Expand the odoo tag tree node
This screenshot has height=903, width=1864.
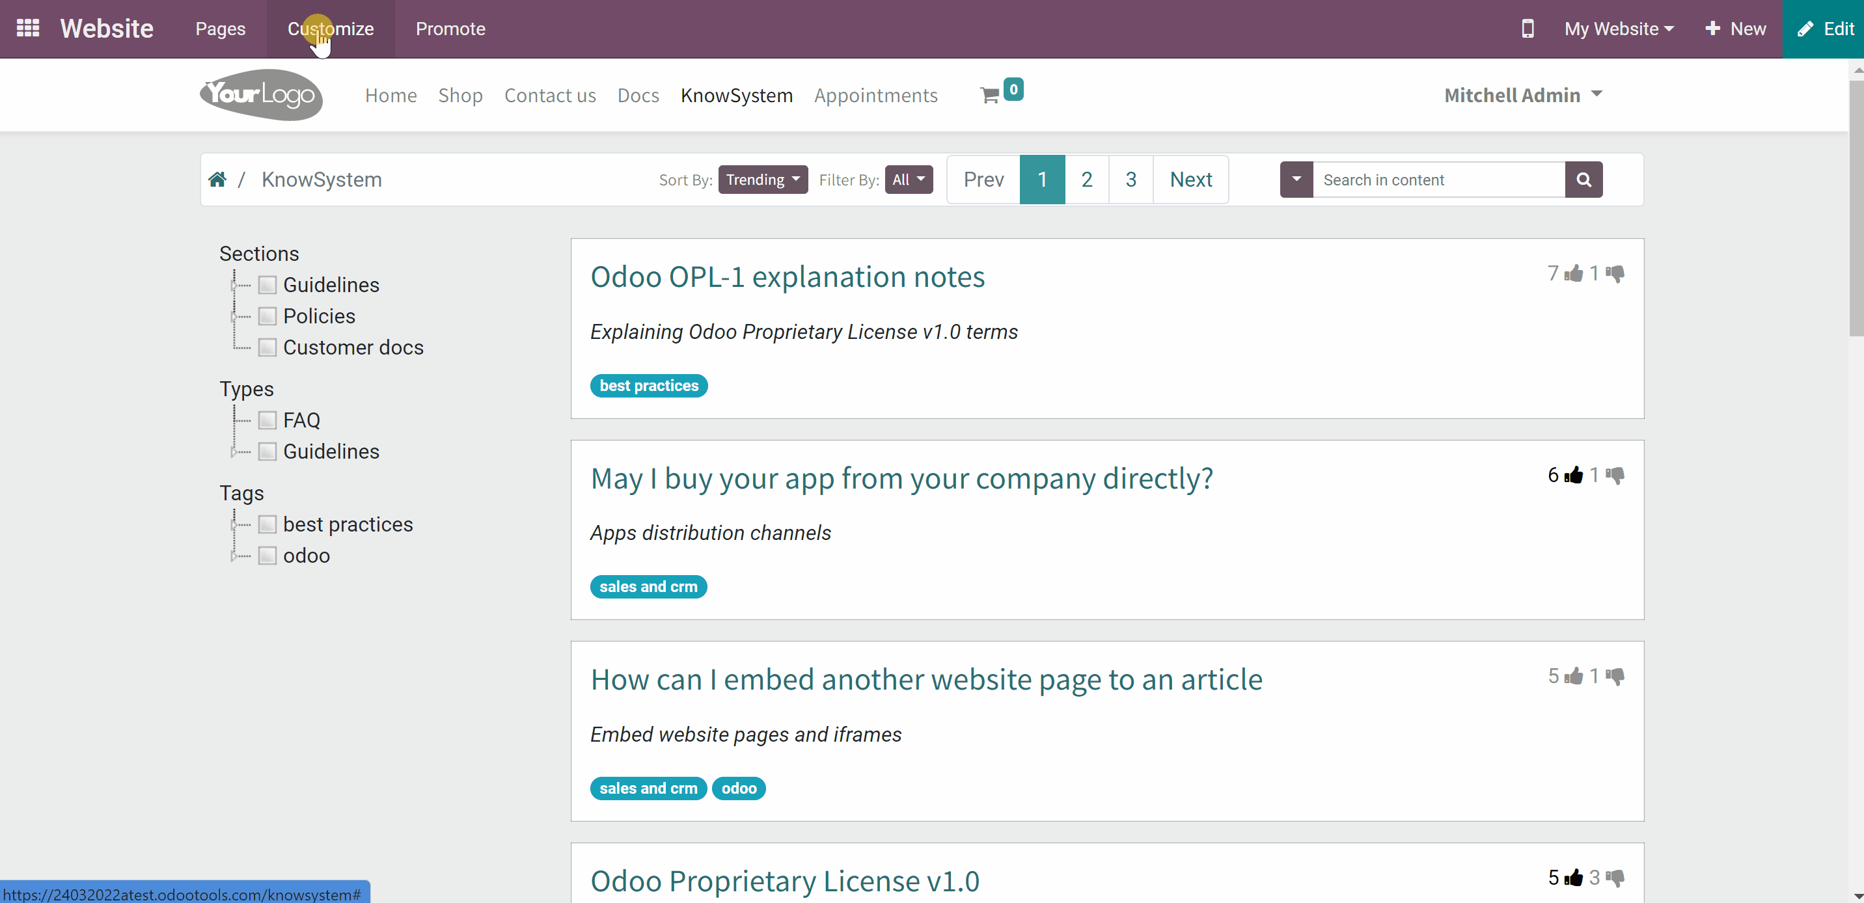point(233,556)
